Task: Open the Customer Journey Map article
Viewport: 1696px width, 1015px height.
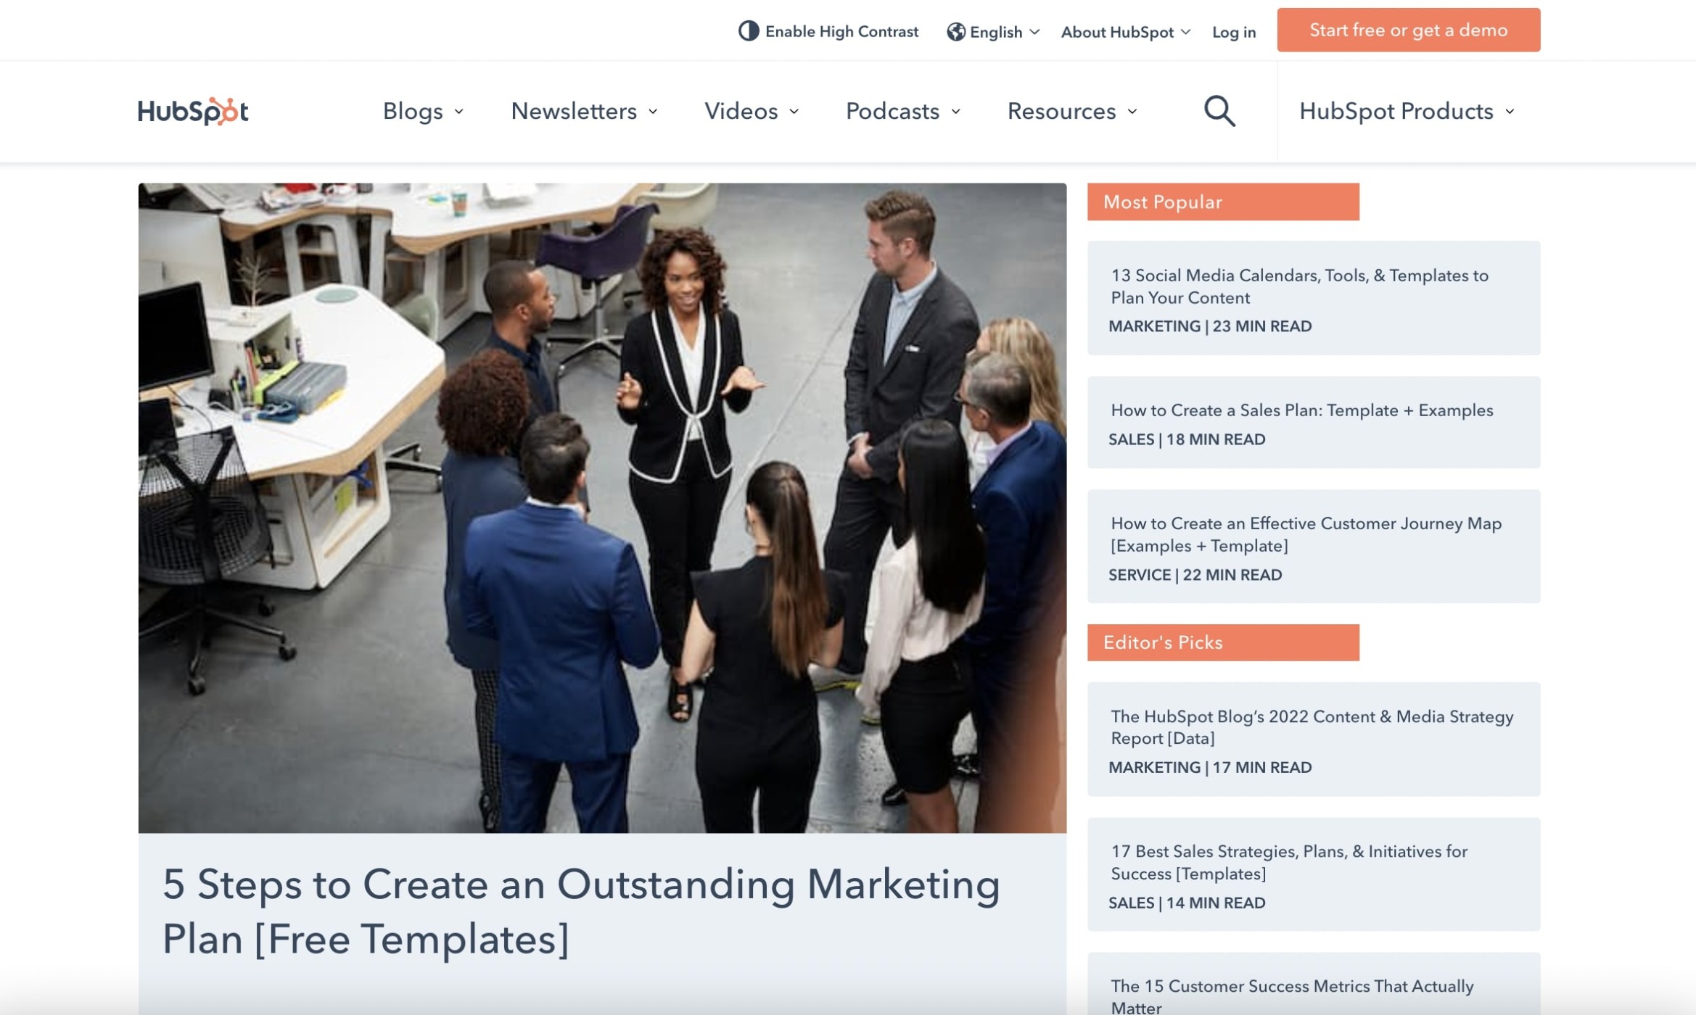Action: (x=1306, y=534)
